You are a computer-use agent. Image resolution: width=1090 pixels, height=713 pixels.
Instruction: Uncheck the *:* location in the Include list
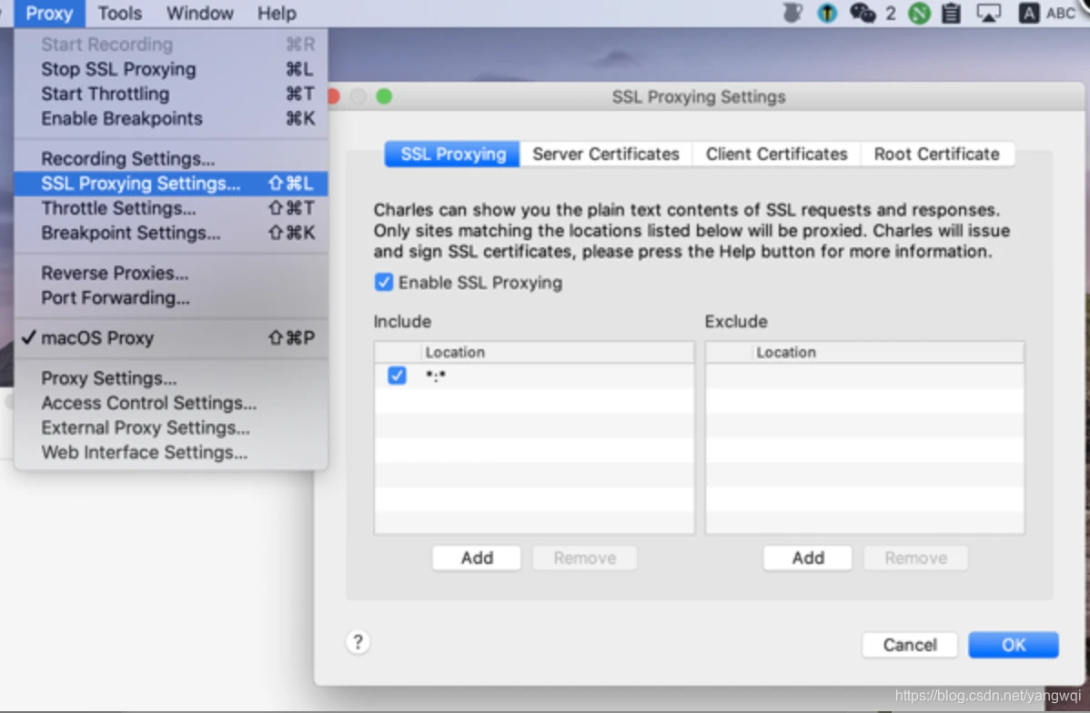(x=396, y=376)
